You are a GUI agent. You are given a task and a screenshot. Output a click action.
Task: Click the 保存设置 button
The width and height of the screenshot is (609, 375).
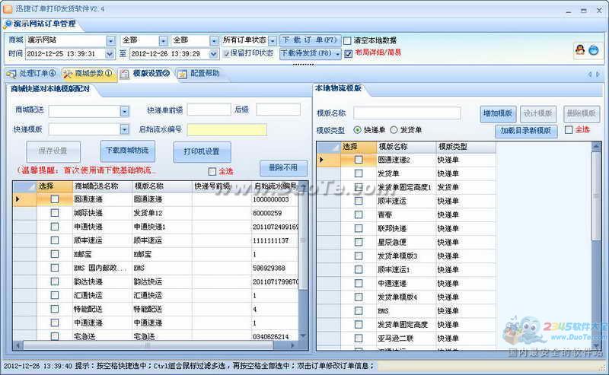pos(53,151)
